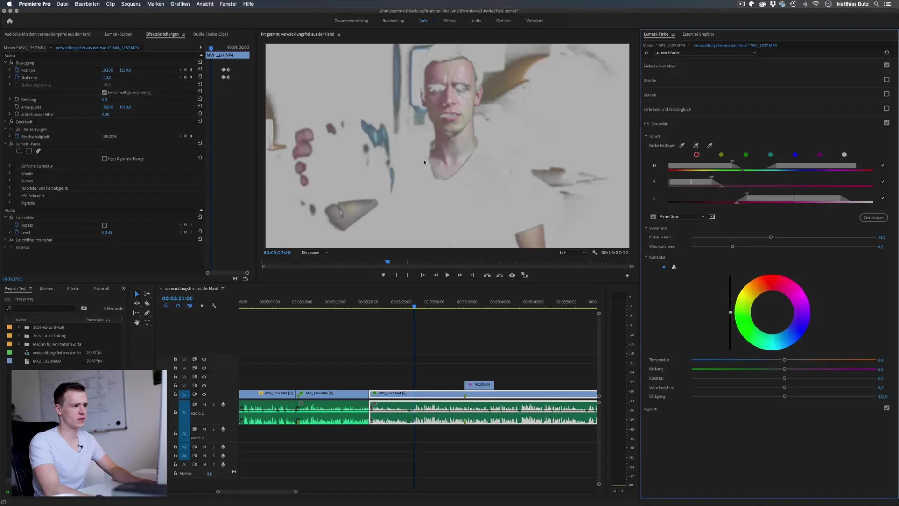Export frame with camera icon
The height and width of the screenshot is (506, 899).
[512, 275]
